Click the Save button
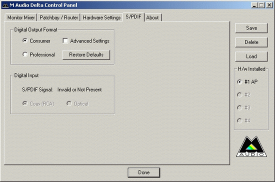 pyautogui.click(x=251, y=28)
